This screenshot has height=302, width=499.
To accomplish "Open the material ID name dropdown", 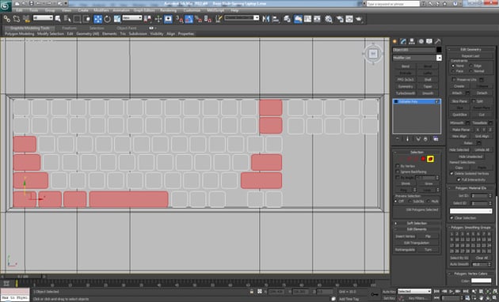I will click(470, 211).
